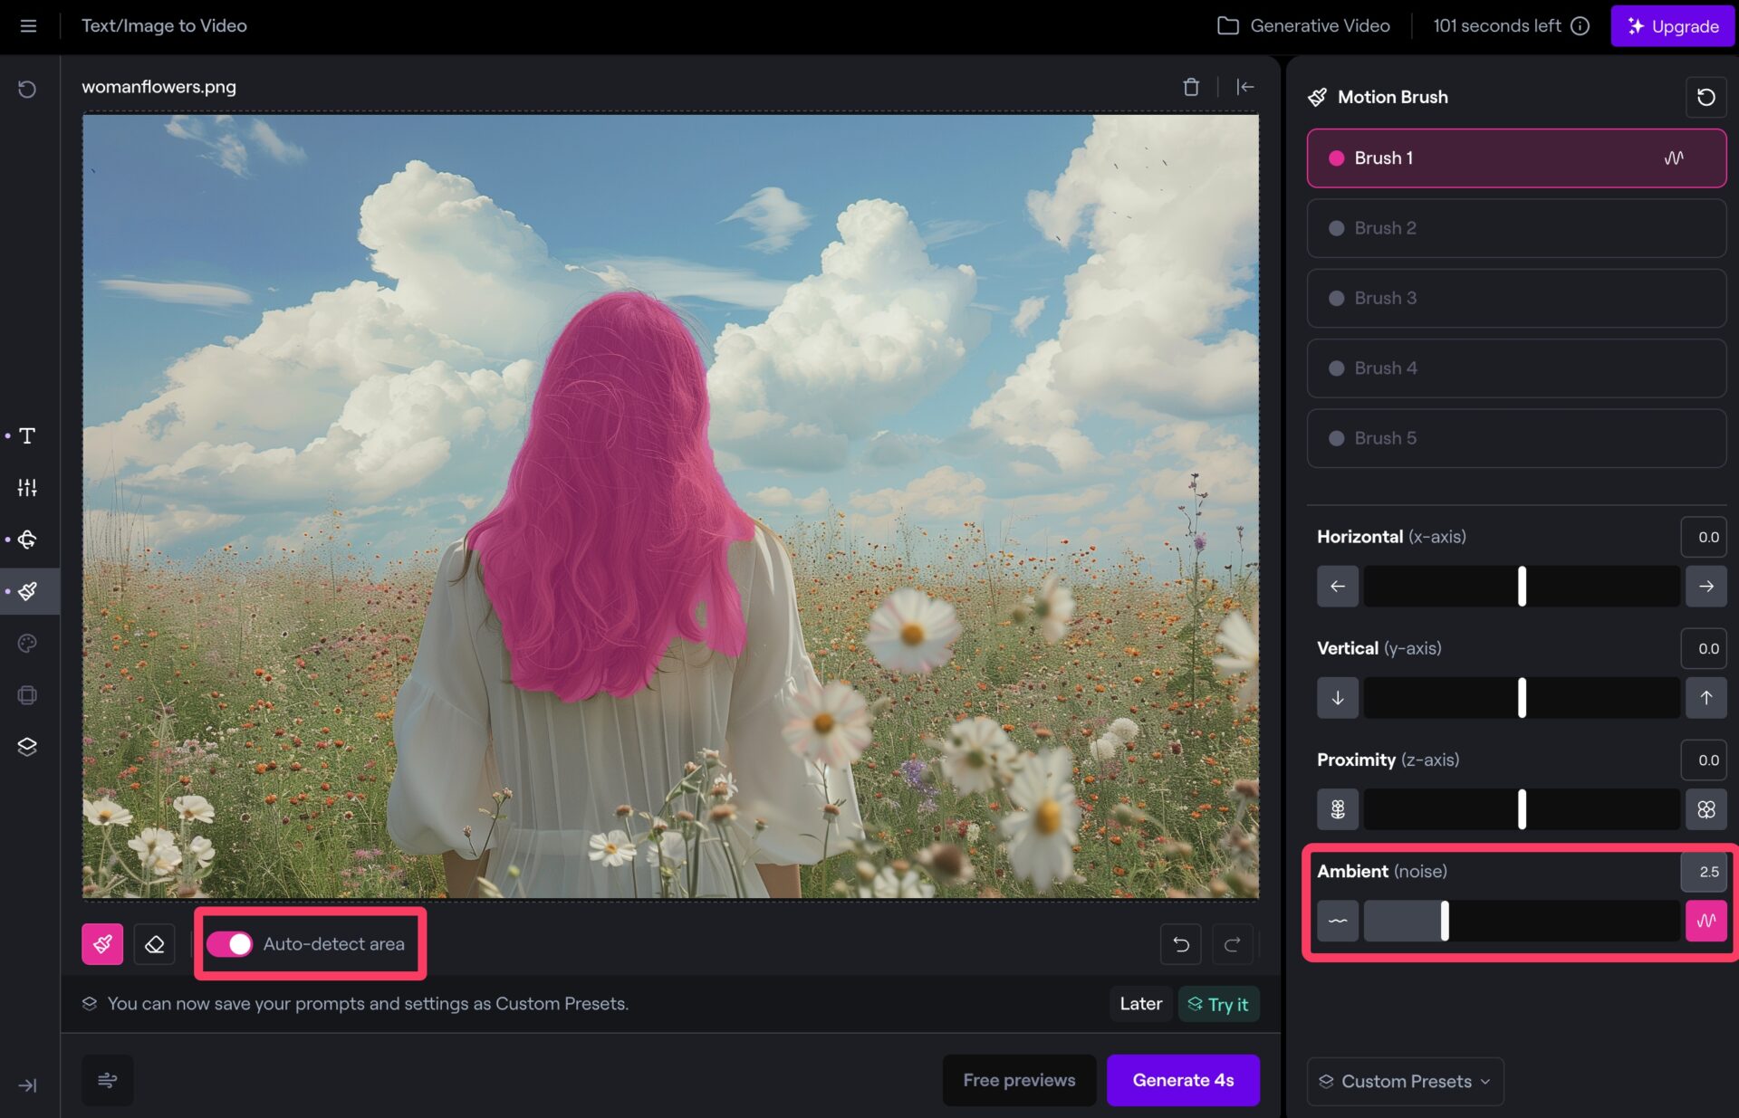
Task: Reset the Motion Brush panel settings
Action: coord(1705,97)
